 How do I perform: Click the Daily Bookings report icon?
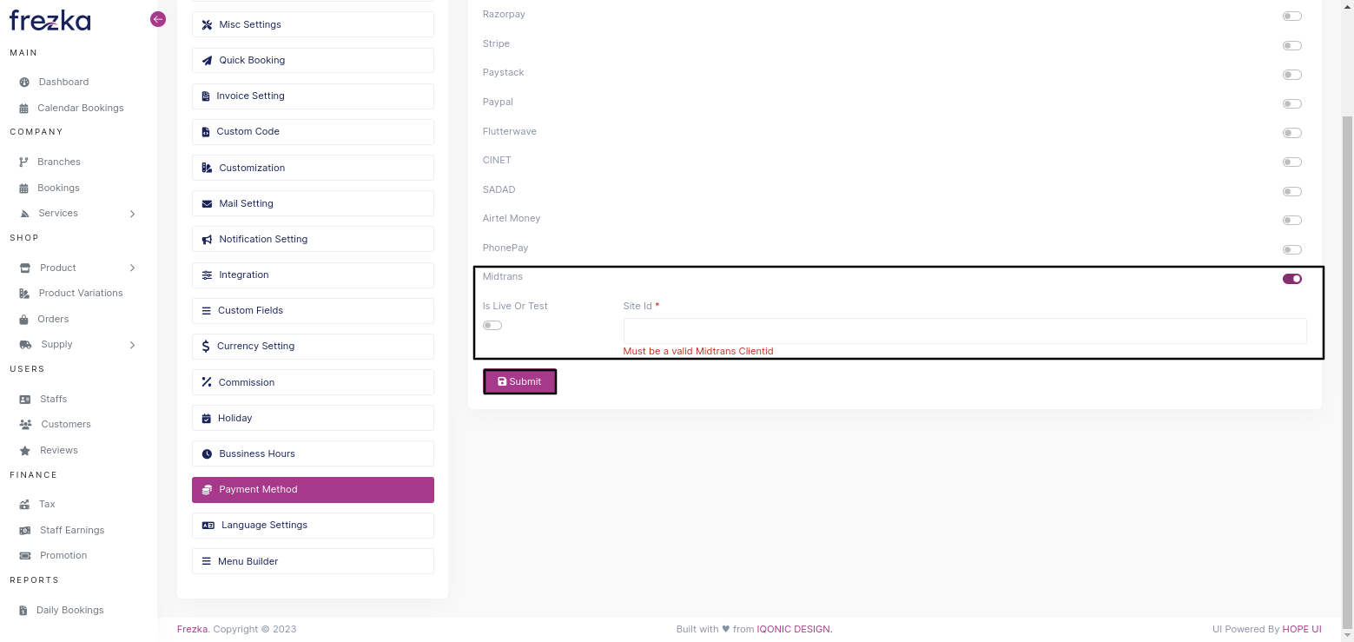[x=24, y=611]
